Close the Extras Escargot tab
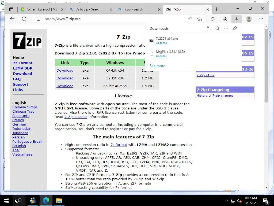The image size is (274, 206). tap(62, 9)
